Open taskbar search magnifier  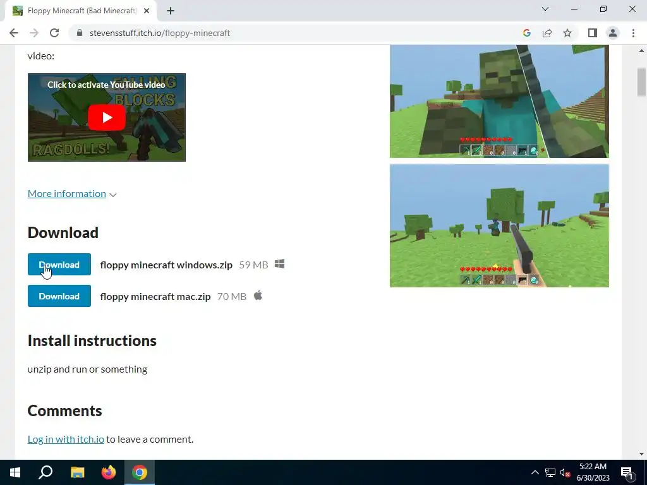[x=45, y=472]
